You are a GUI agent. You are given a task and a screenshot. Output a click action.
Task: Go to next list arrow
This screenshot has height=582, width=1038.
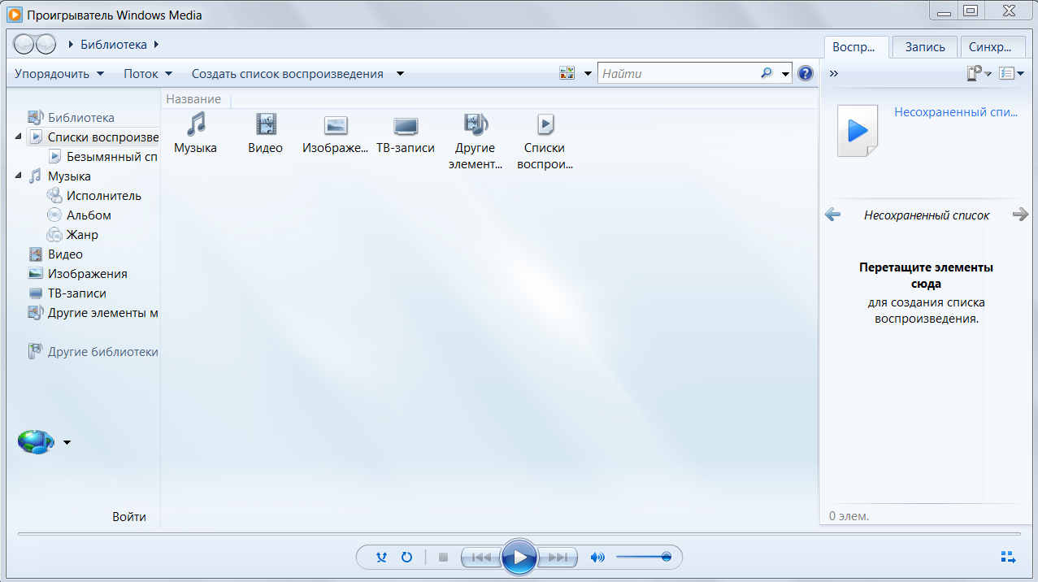click(1020, 215)
